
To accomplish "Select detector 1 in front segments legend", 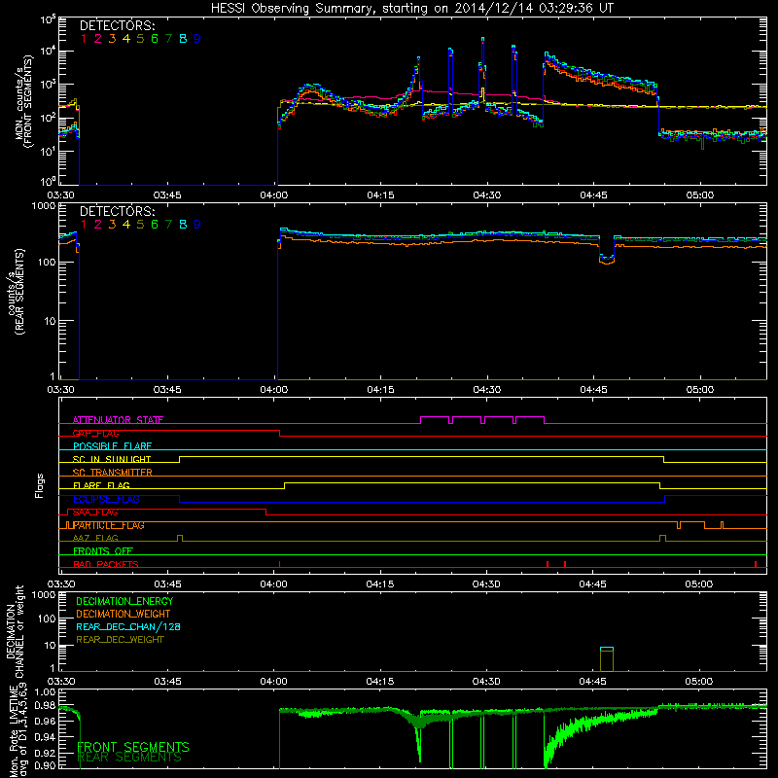I will 84,39.
